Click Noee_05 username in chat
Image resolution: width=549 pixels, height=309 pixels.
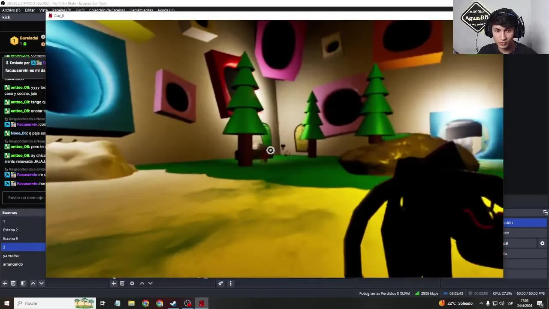pos(19,133)
